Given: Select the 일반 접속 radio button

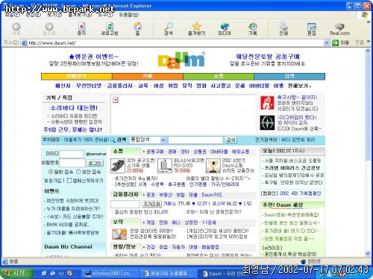Looking at the screenshot, I should [51, 172].
